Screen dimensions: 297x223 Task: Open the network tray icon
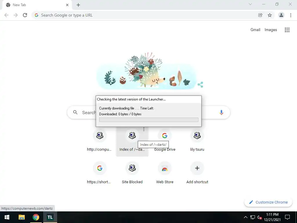[253, 217]
